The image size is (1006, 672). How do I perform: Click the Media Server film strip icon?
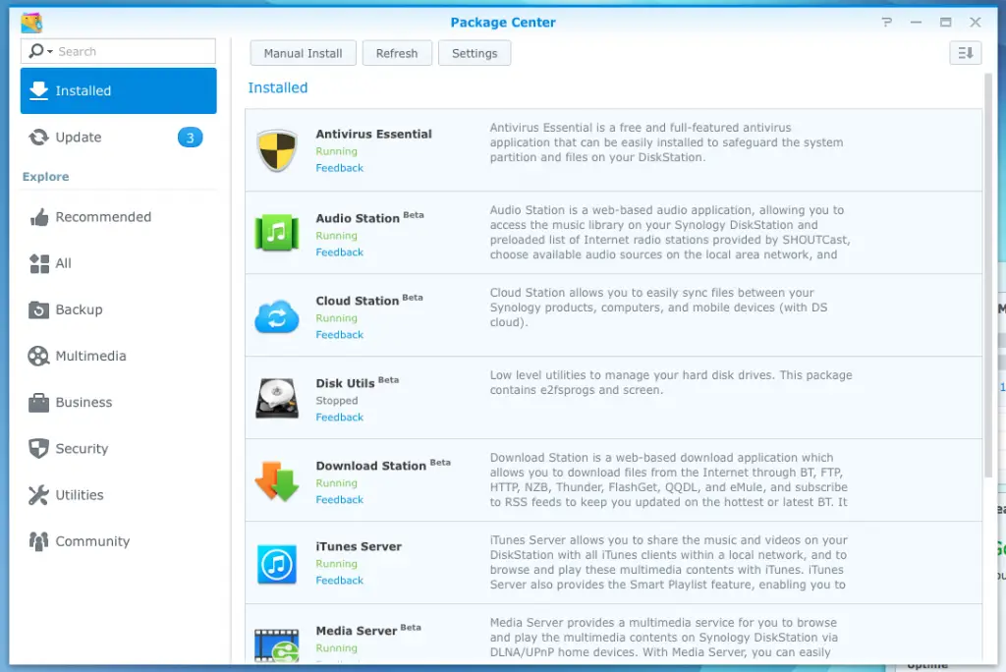pyautogui.click(x=277, y=645)
